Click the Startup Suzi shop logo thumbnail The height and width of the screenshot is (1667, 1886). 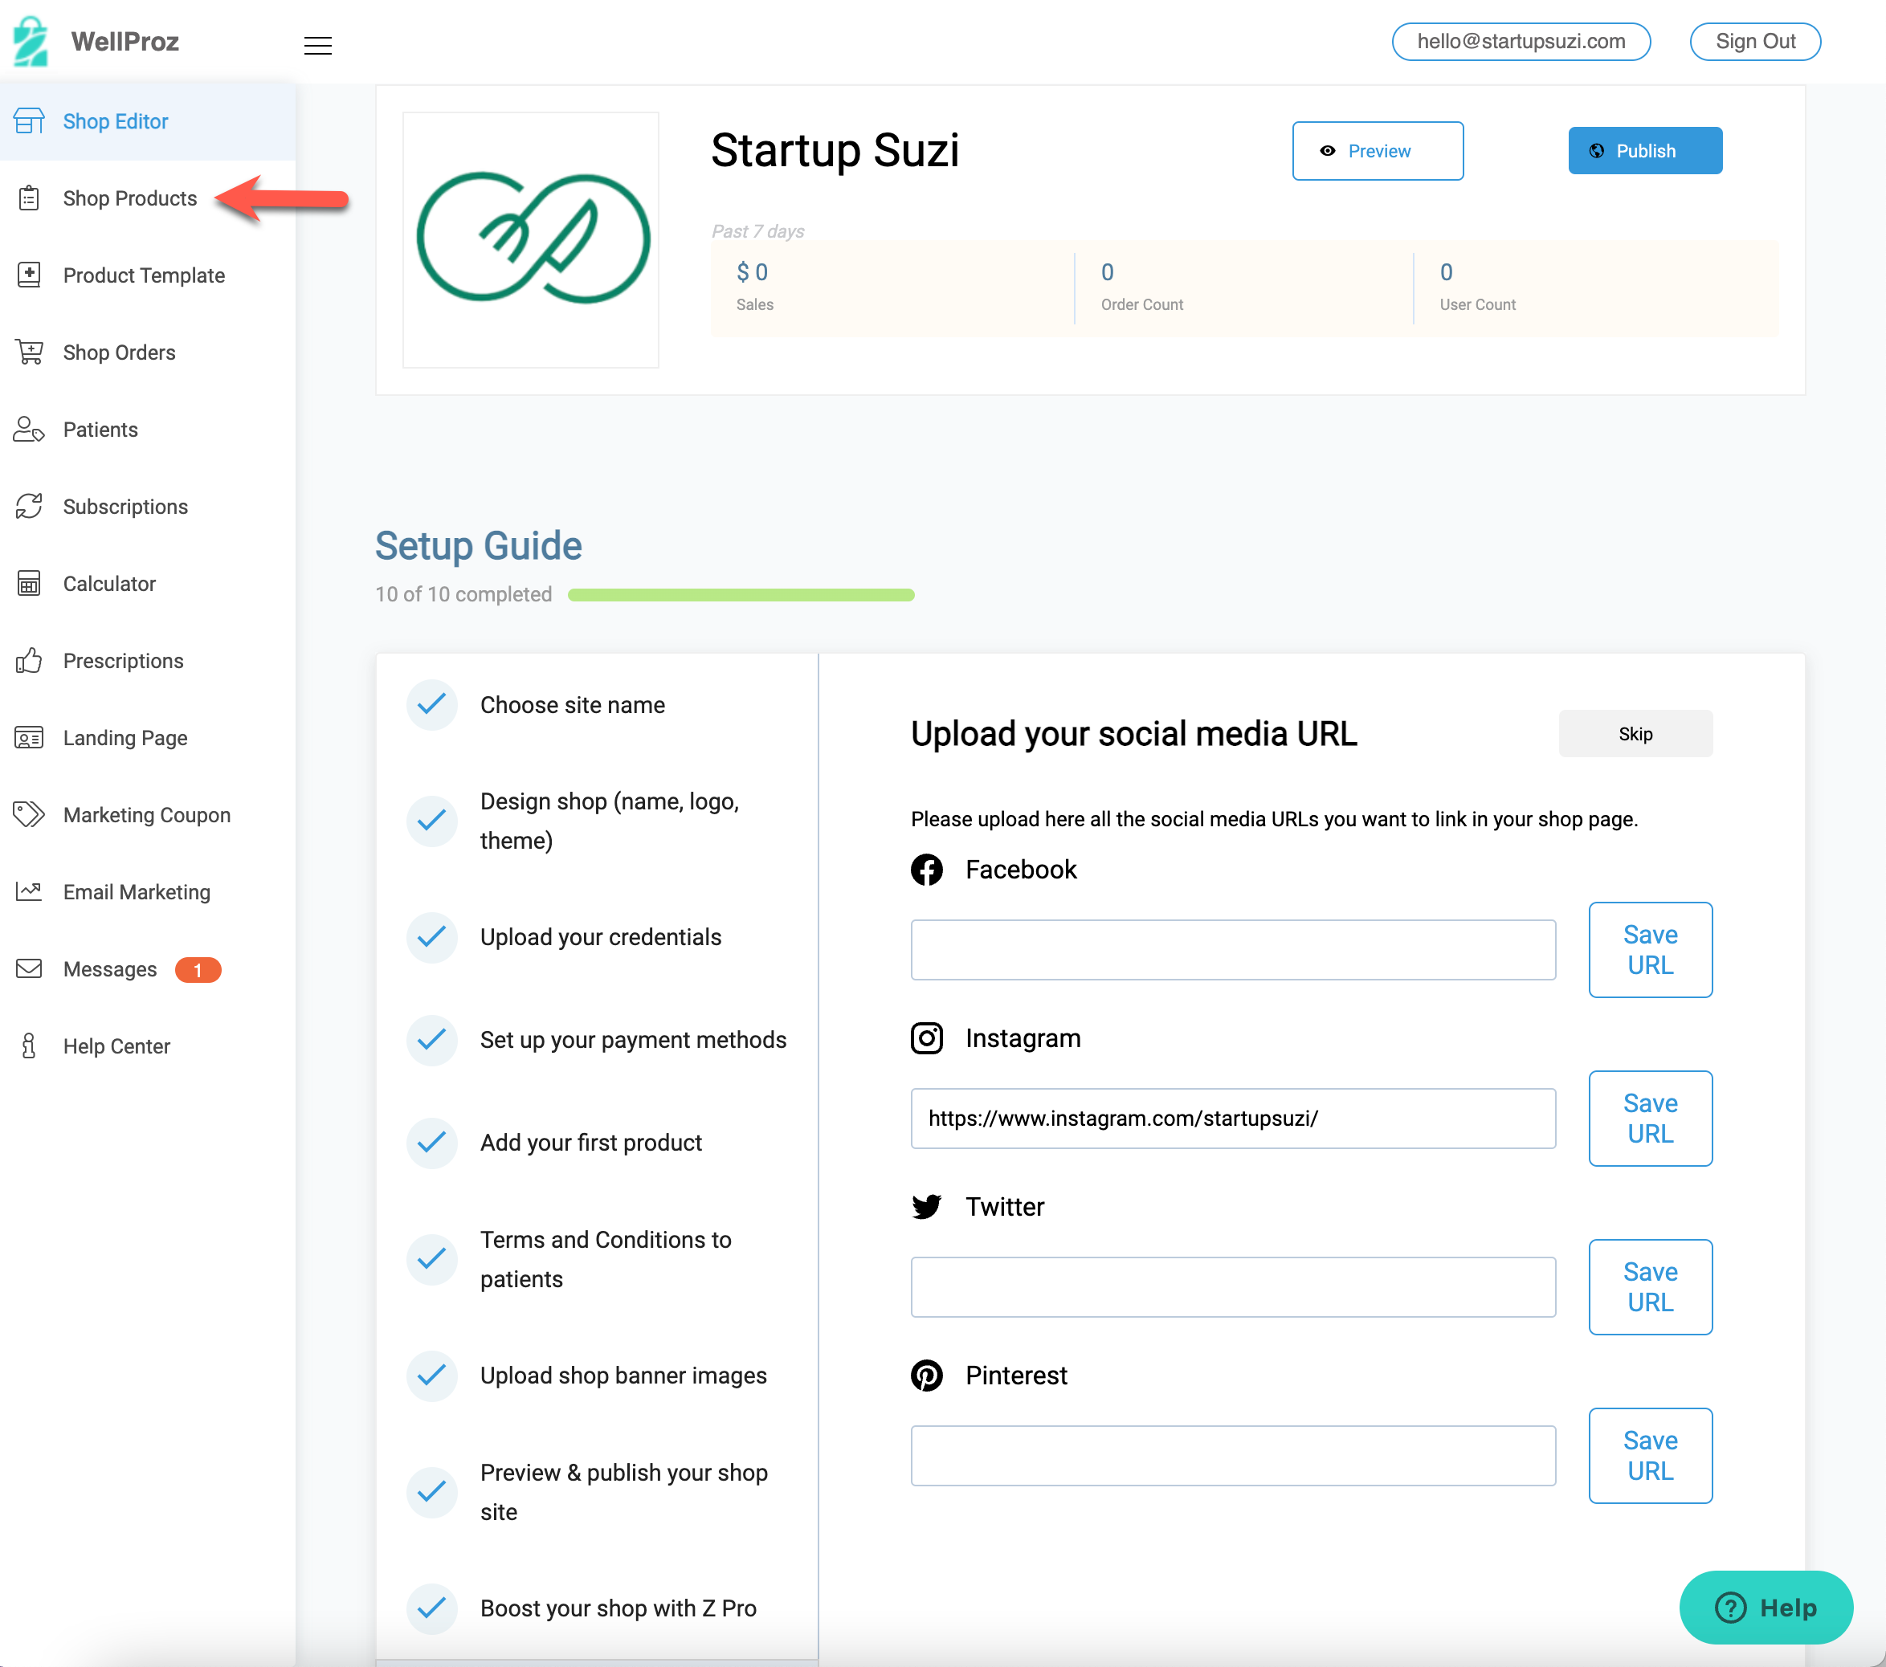point(531,240)
